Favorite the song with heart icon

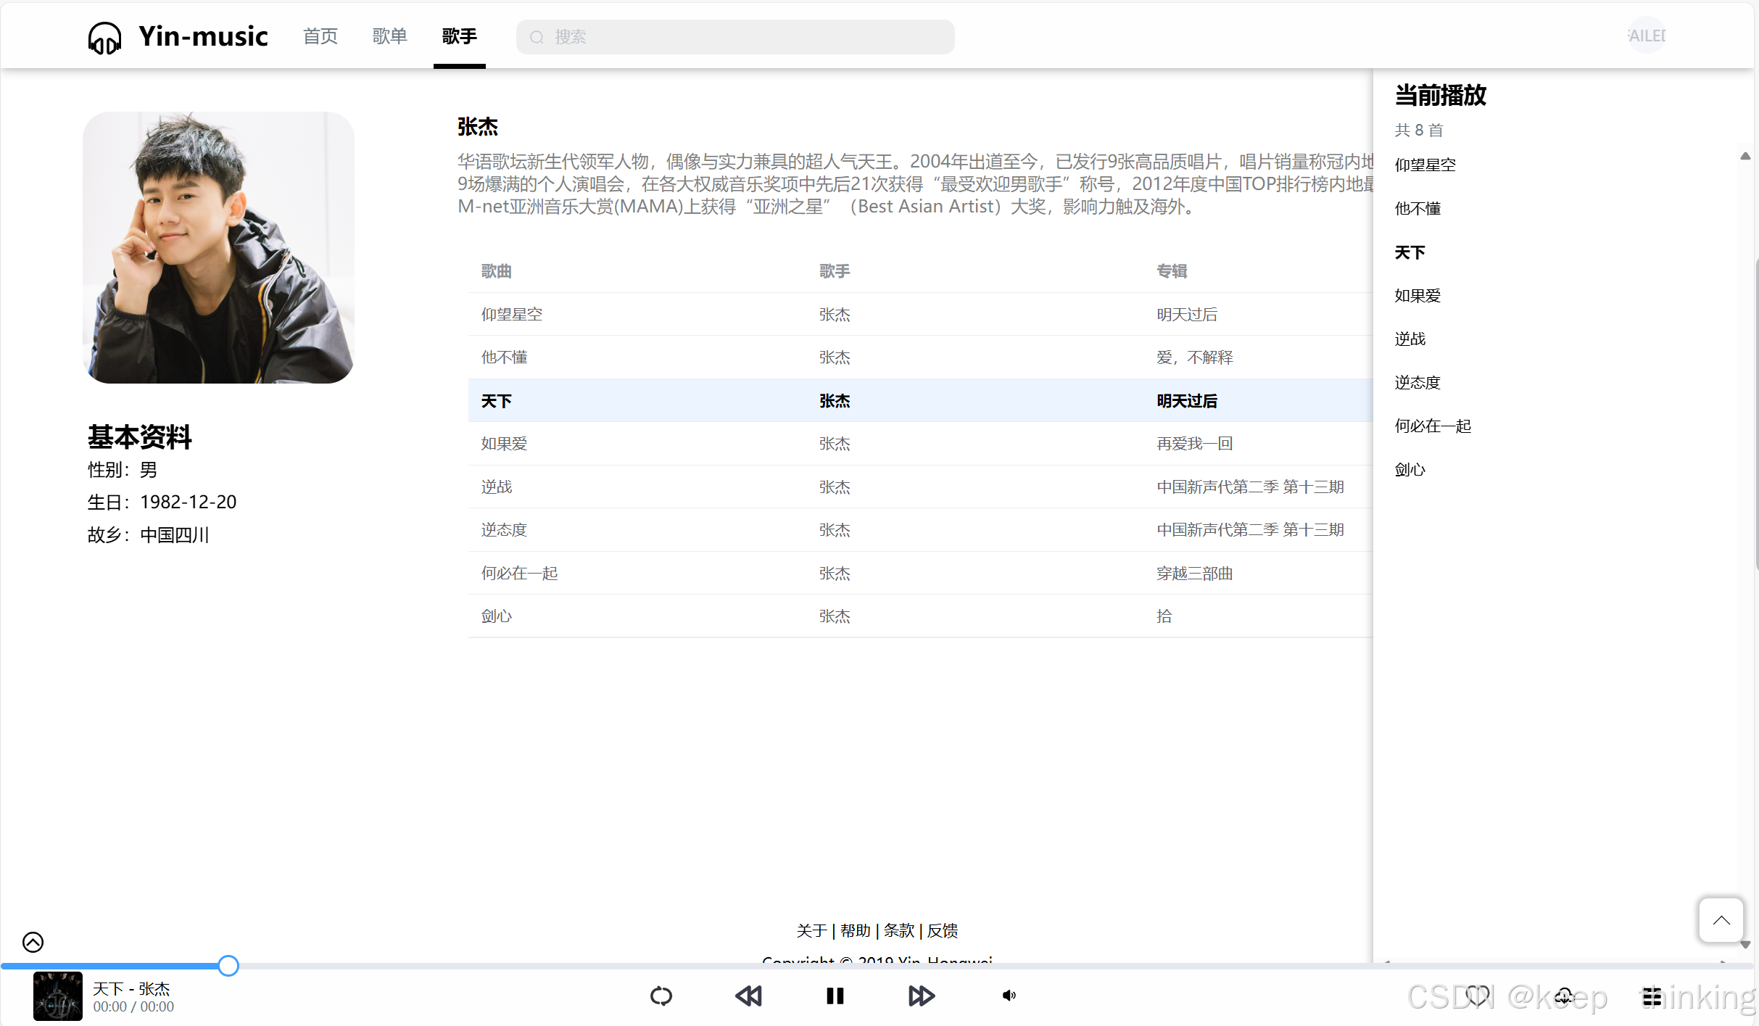pyautogui.click(x=1477, y=996)
